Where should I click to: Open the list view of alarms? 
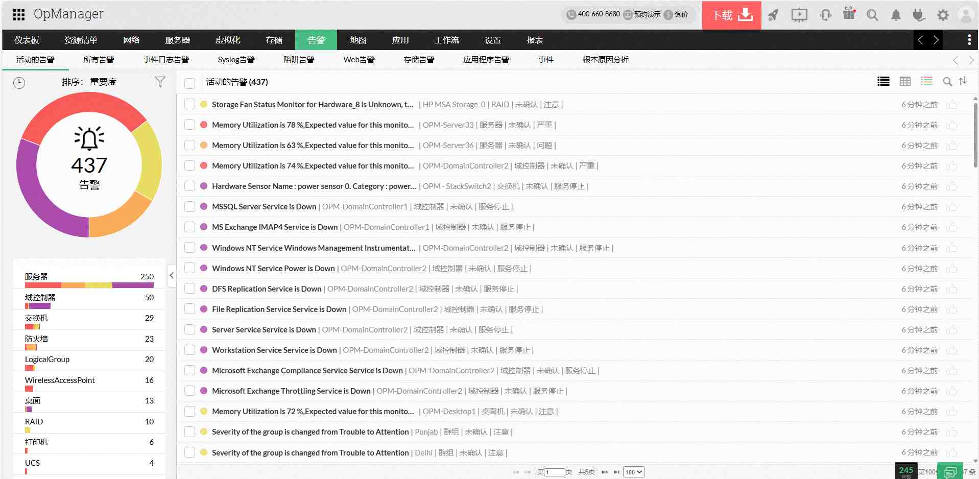(884, 81)
